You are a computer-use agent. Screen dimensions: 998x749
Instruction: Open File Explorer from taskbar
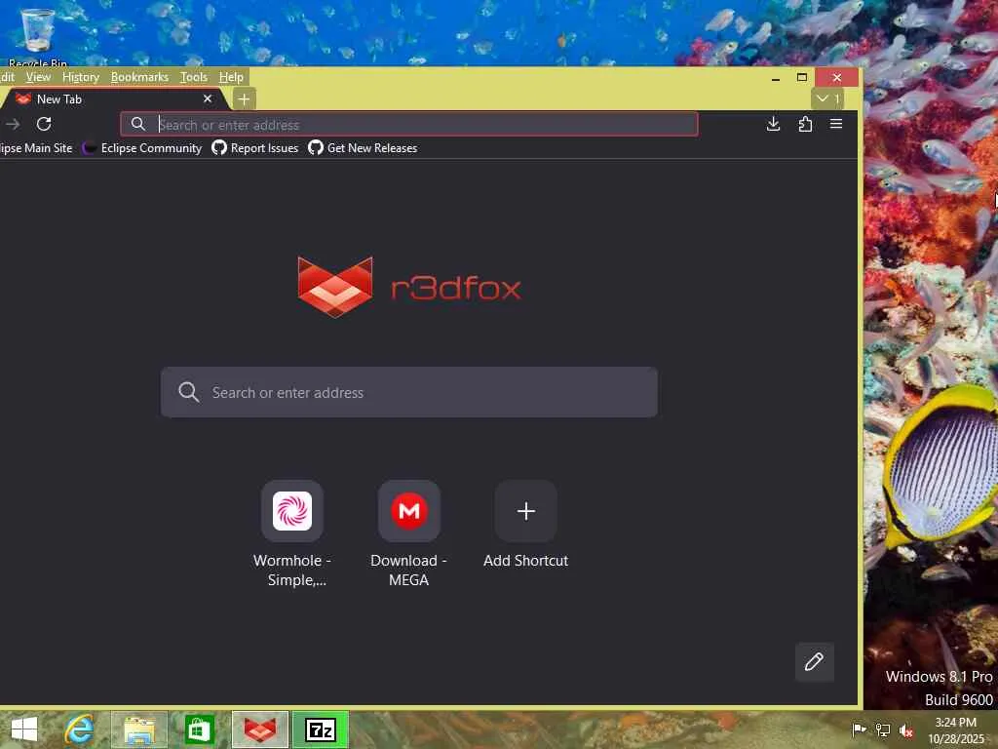[139, 729]
